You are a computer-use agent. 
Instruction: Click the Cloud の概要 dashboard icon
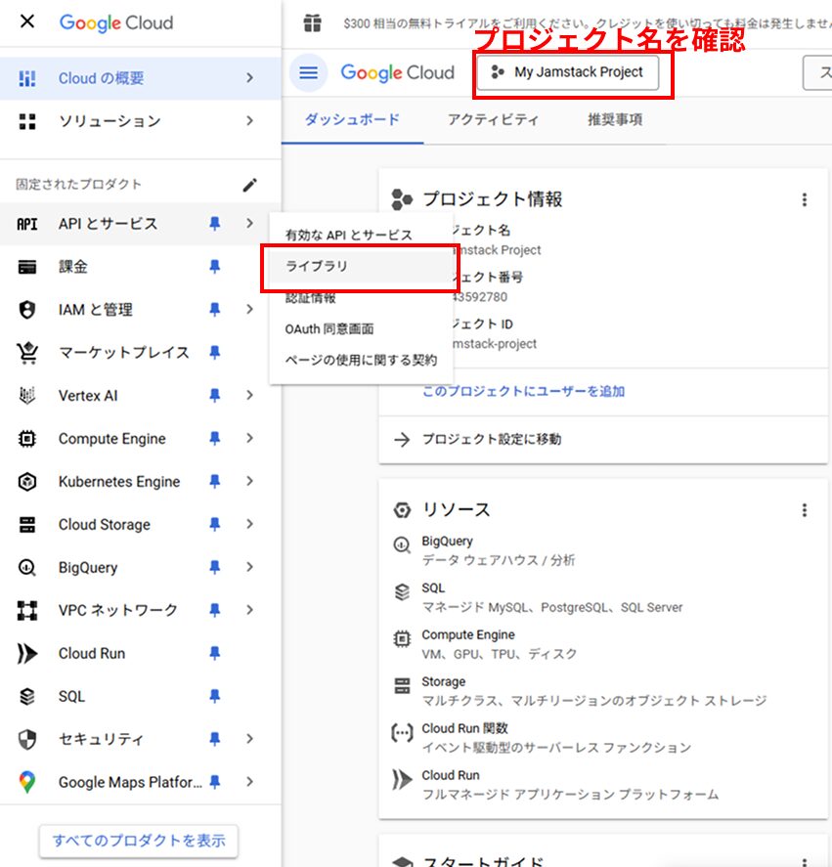(27, 78)
